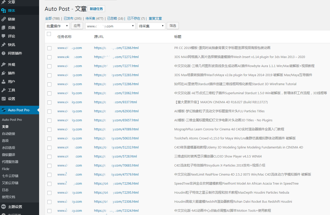Click the 工具 wrench icon
Image resolution: width=330 pixels, height=215 pixels.
coord(4,90)
